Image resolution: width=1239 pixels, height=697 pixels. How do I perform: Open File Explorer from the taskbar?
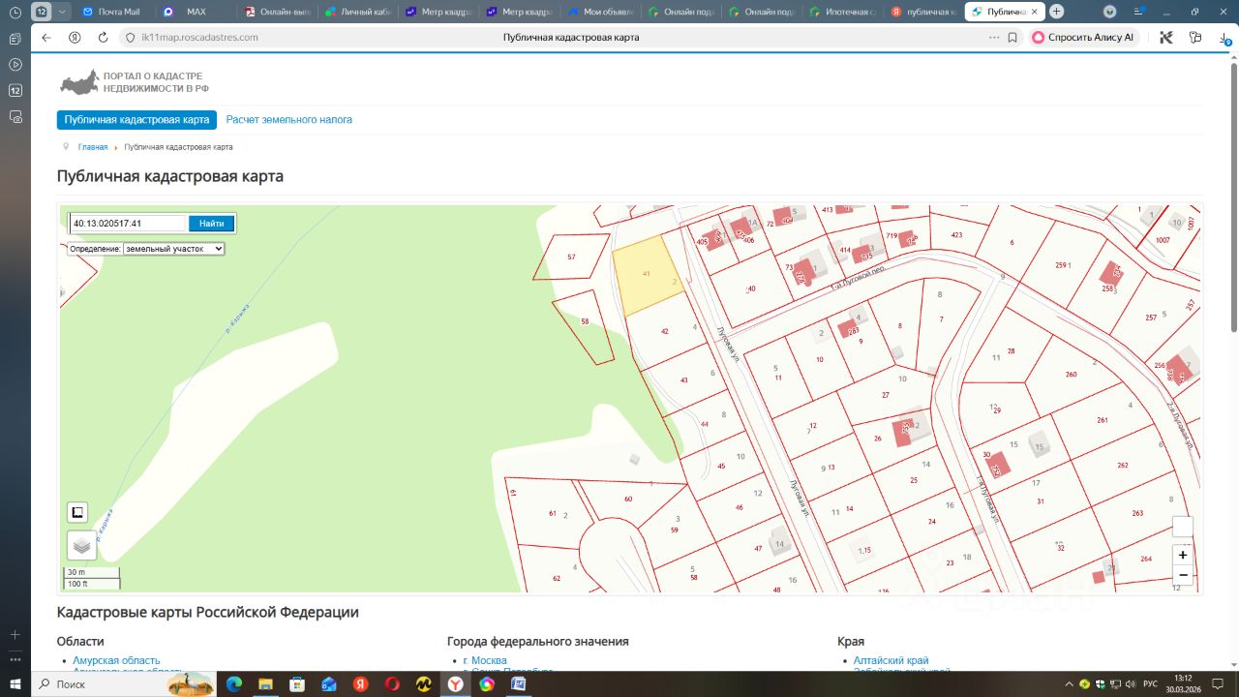265,683
